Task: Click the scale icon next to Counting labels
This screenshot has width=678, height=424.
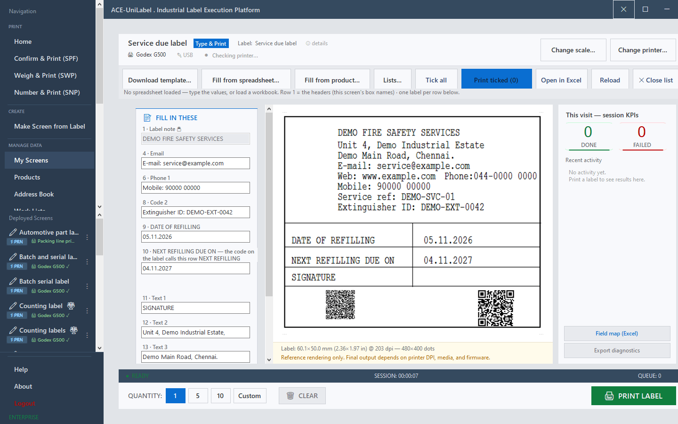Action: (x=74, y=330)
